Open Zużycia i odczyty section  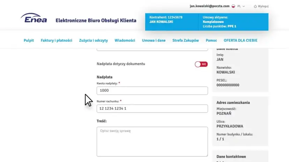click(x=93, y=40)
